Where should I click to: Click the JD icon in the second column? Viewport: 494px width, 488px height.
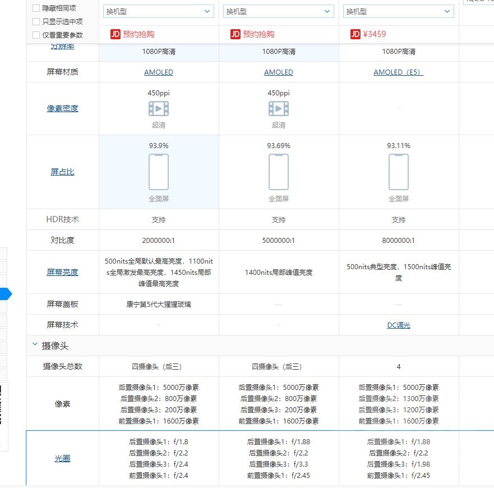pos(234,34)
